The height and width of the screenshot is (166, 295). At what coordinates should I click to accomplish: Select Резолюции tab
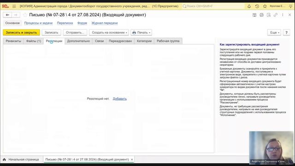54,41
